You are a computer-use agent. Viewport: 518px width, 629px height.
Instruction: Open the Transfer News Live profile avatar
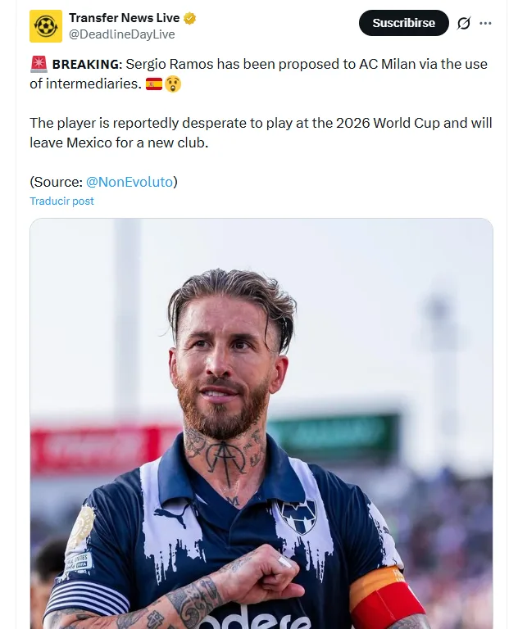point(46,26)
